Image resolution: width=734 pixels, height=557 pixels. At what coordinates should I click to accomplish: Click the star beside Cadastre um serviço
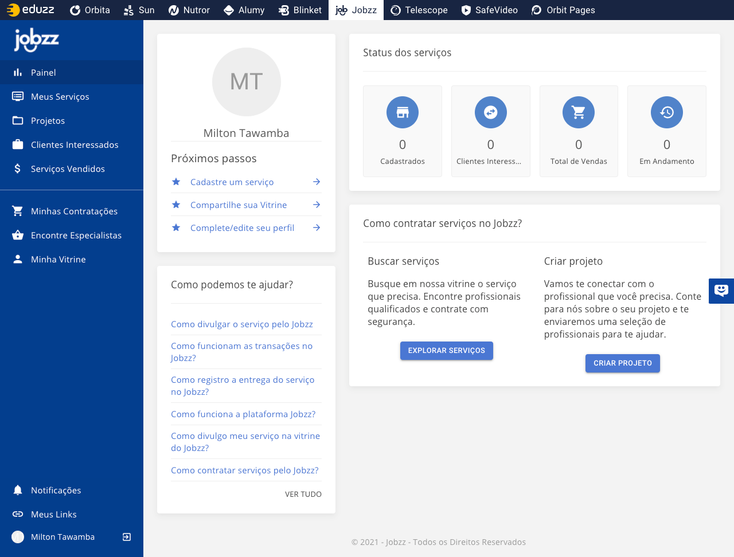point(176,182)
